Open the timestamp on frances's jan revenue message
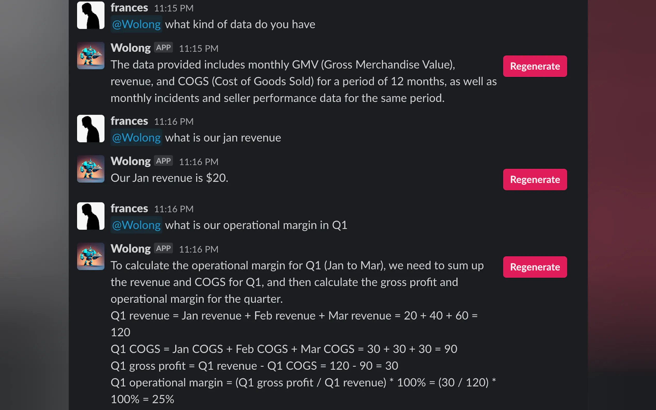 click(174, 122)
